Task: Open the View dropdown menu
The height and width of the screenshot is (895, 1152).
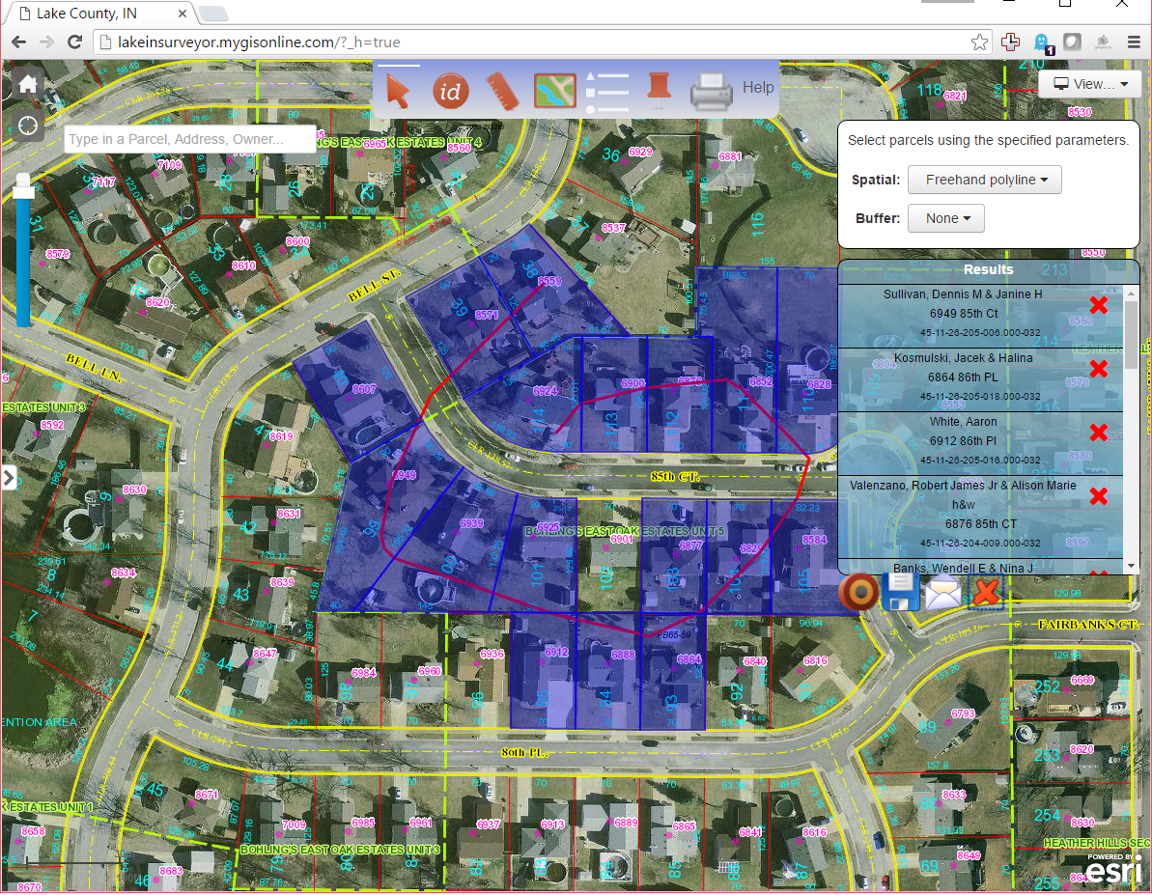Action: click(x=1089, y=84)
